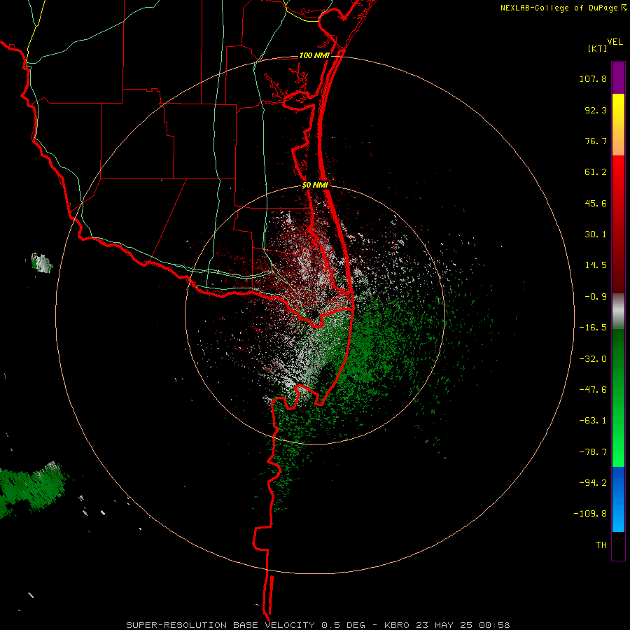The width and height of the screenshot is (630, 630).
Task: Click the 30.1 velocity scale value
Action: (x=596, y=234)
